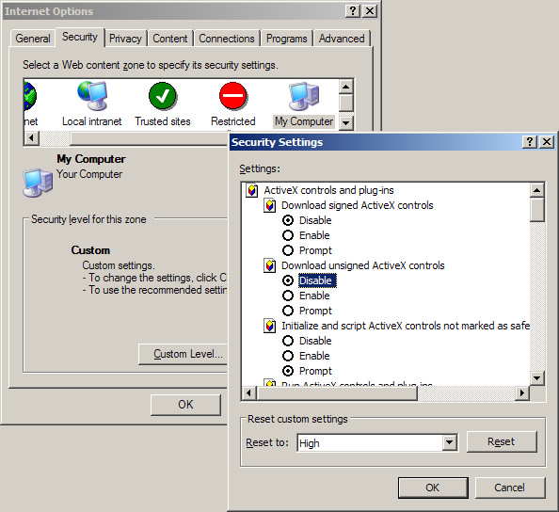Click the settings list horizontal scrollbar thumb
The height and width of the screenshot is (512, 559).
click(337, 392)
